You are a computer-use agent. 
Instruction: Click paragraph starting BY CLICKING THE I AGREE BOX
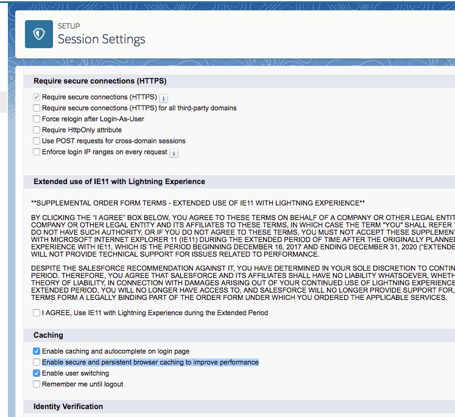243,236
